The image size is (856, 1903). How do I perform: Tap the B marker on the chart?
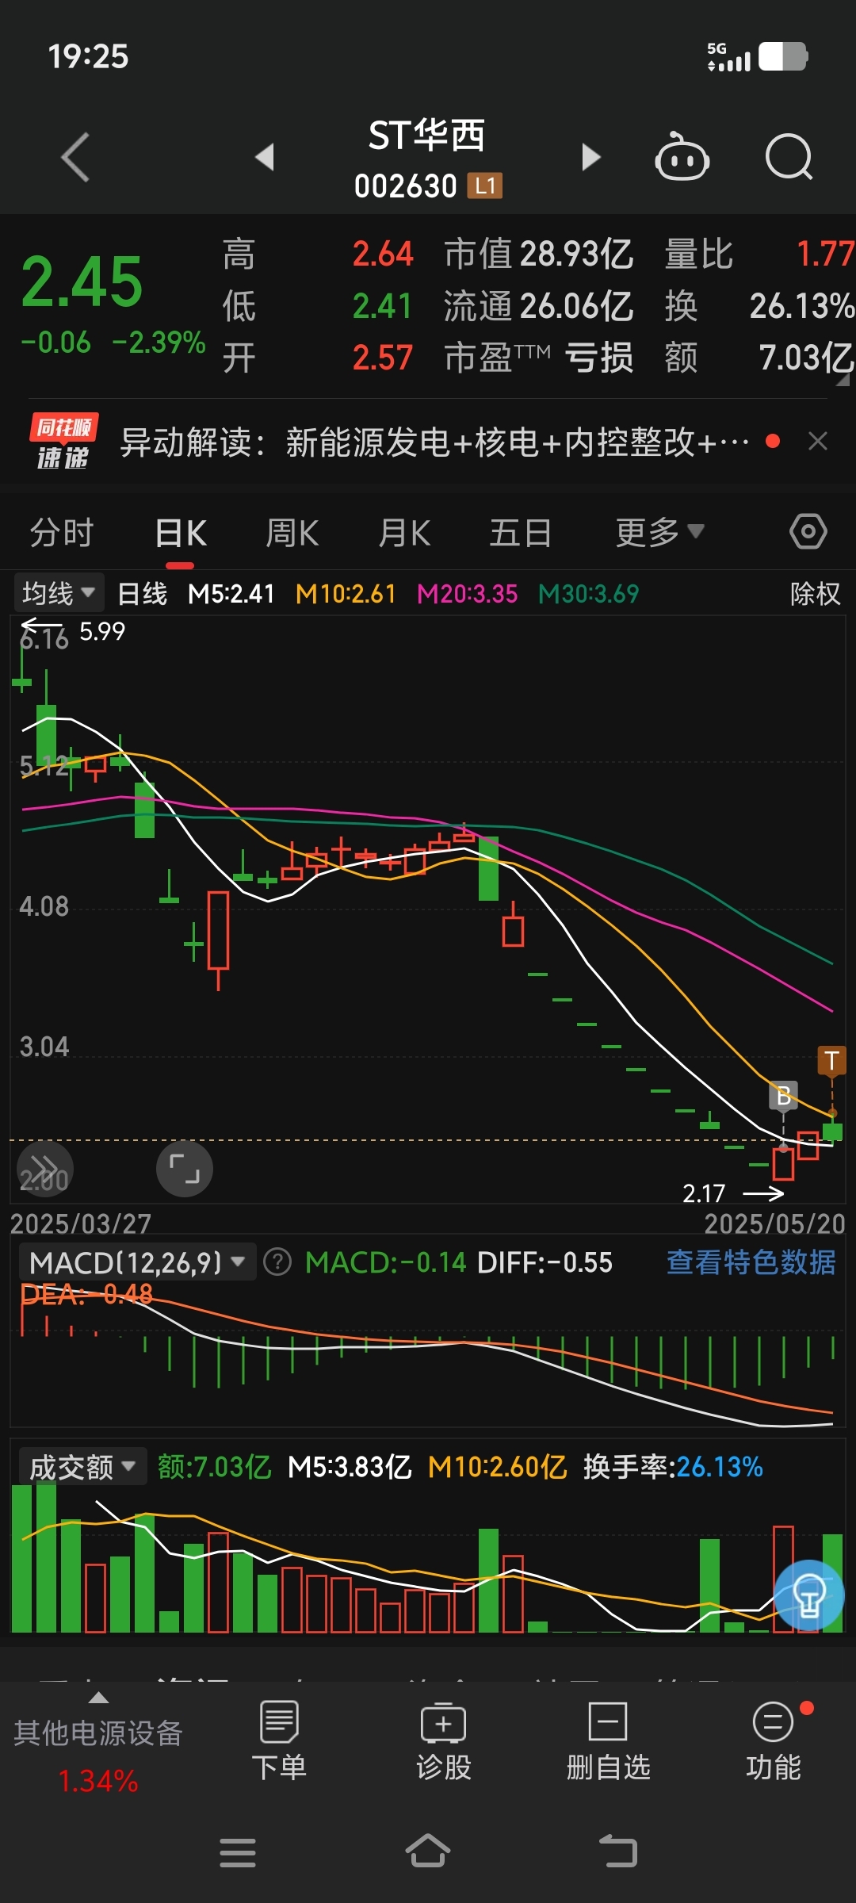click(x=783, y=1096)
